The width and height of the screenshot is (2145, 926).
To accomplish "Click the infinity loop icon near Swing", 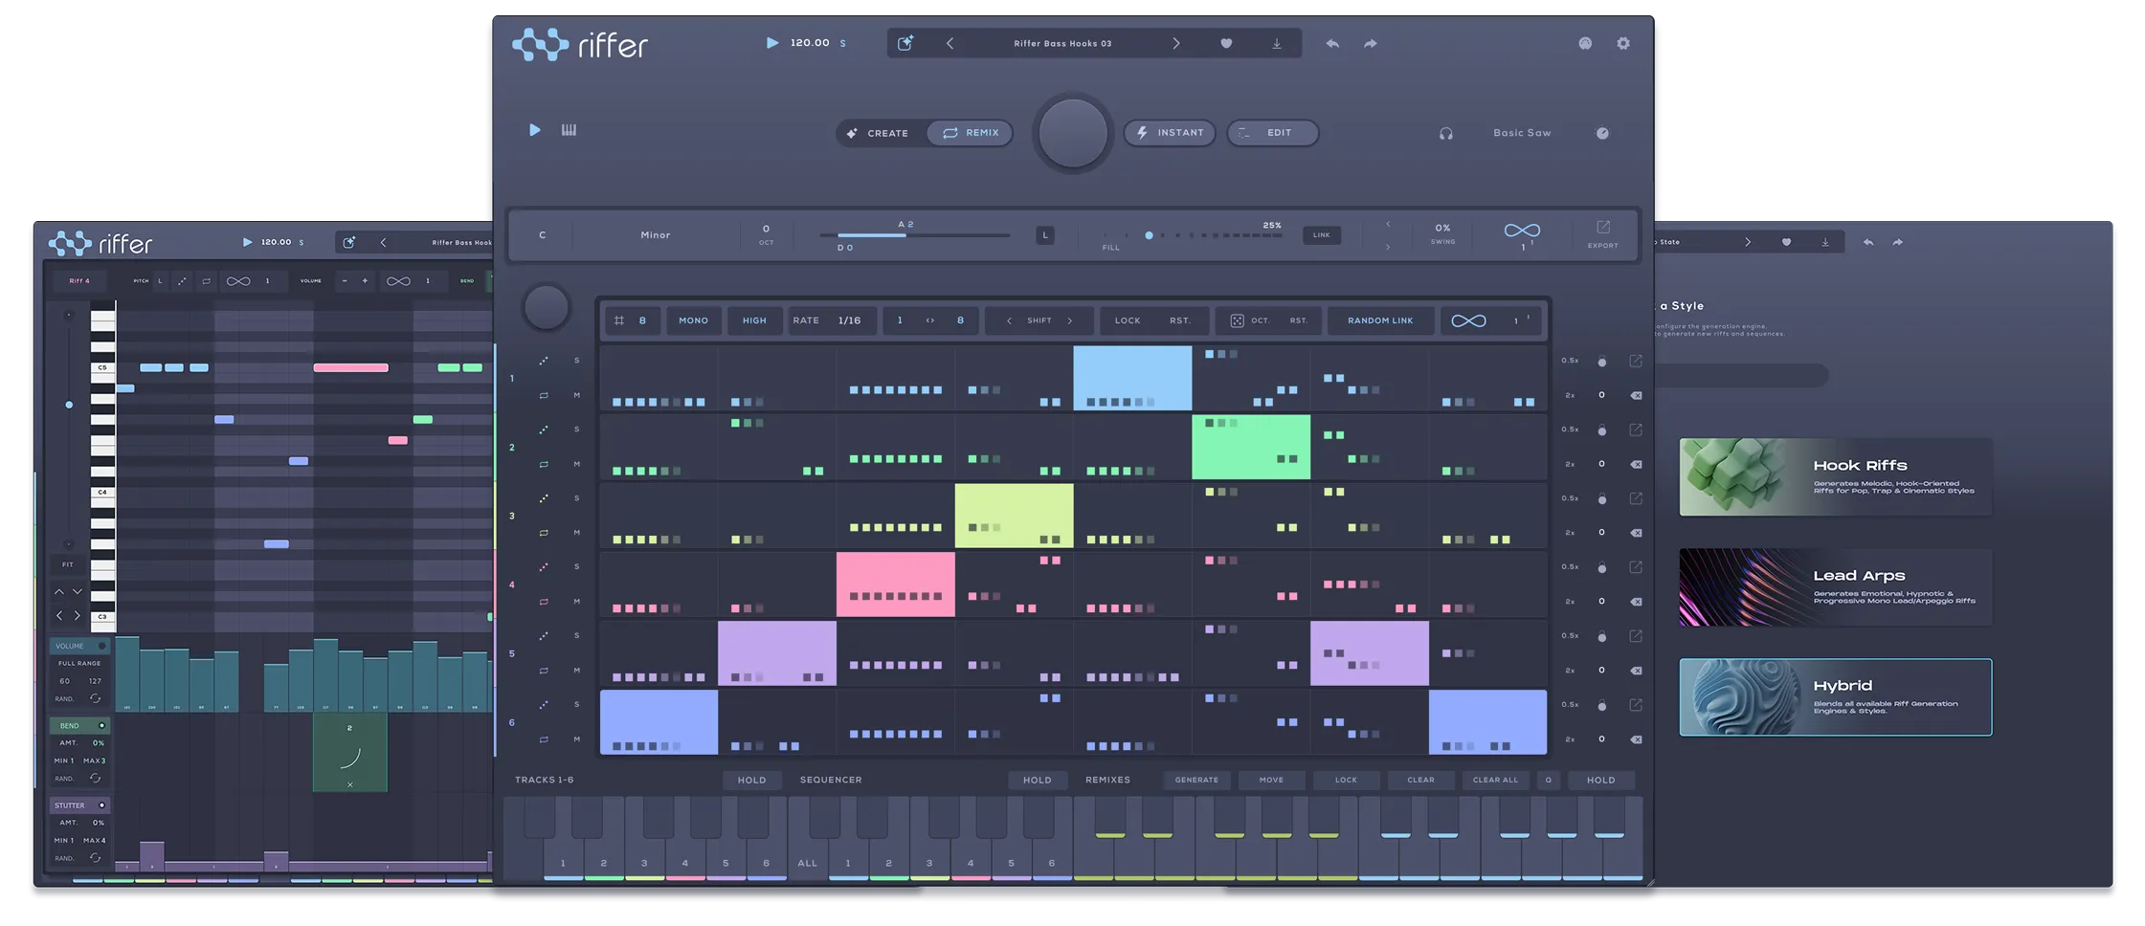I will [x=1522, y=231].
